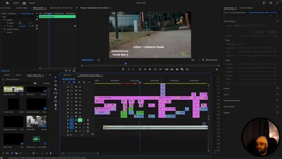Select the Pen tool
The width and height of the screenshot is (282, 159).
[56, 97]
